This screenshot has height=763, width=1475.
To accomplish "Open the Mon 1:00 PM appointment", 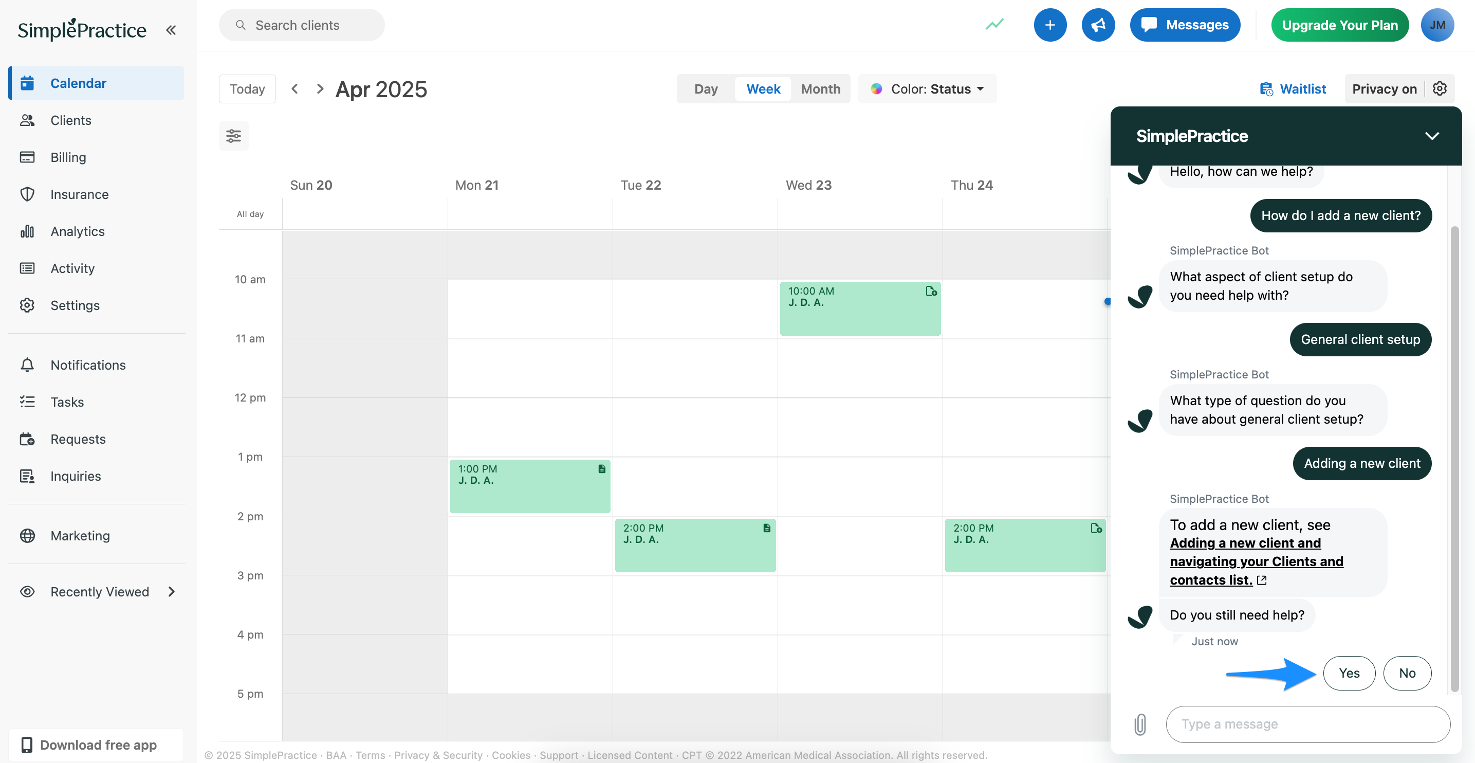I will (530, 486).
